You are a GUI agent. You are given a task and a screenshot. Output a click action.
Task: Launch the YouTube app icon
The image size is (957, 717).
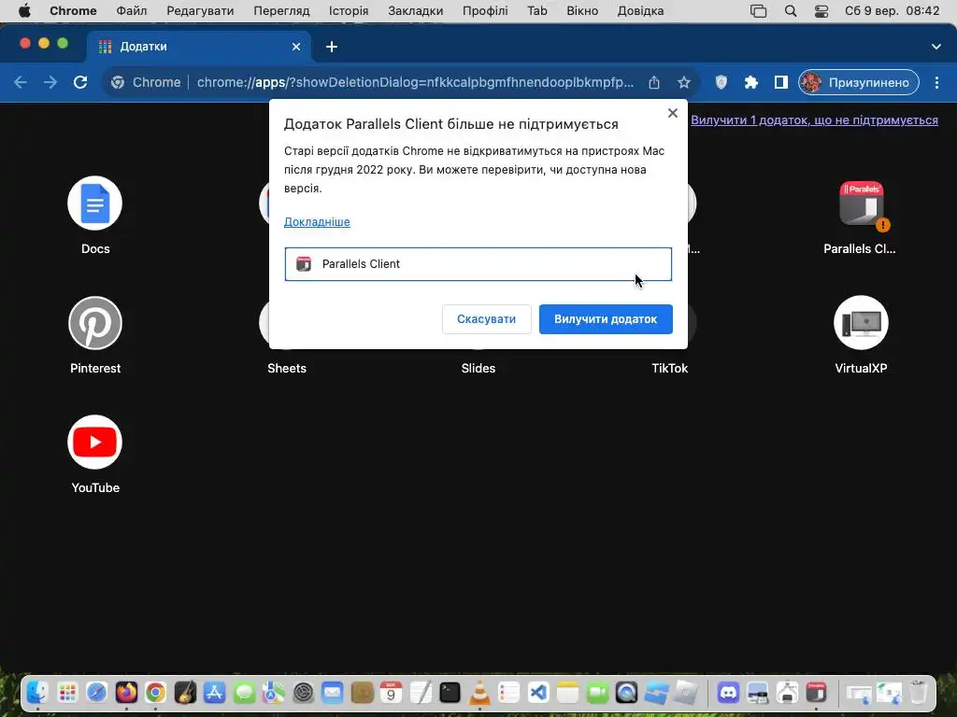tap(94, 442)
